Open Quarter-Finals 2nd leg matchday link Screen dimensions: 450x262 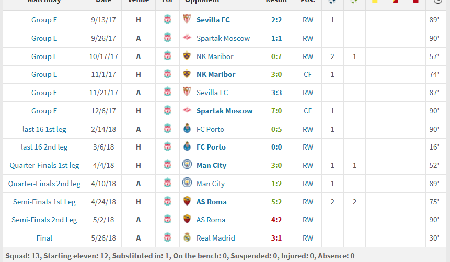click(44, 184)
